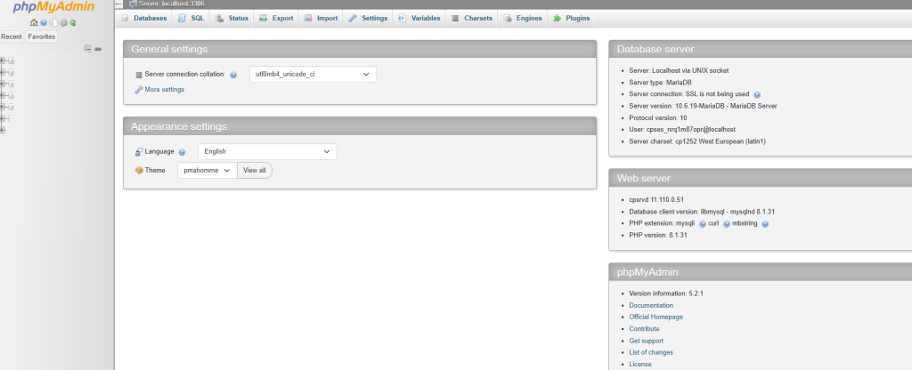The height and width of the screenshot is (370, 912).
Task: Open Server connection collation dropdown
Action: pos(312,75)
